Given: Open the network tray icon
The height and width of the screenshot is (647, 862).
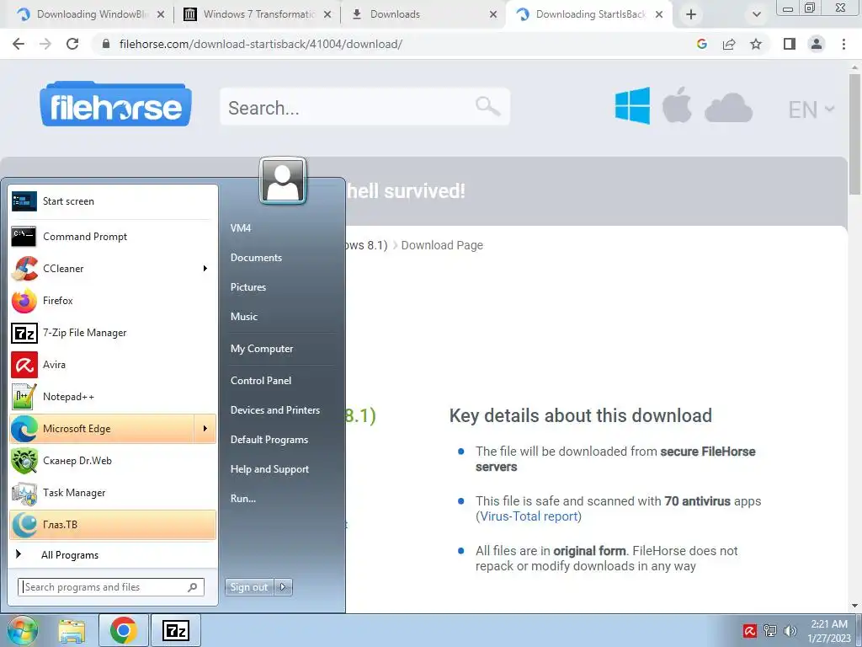Looking at the screenshot, I should click(x=769, y=630).
